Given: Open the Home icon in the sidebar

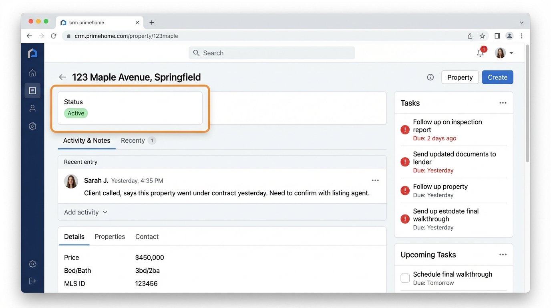Looking at the screenshot, I should 32,73.
